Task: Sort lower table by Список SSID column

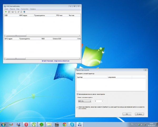Action: coord(65,39)
